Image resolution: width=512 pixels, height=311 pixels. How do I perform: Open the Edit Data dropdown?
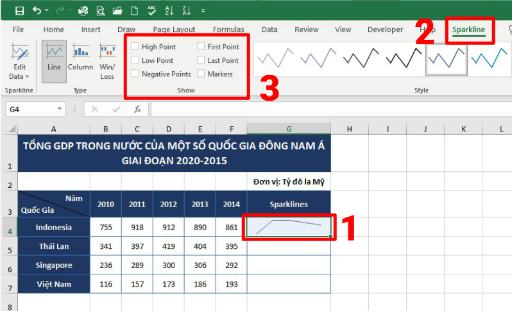pos(19,72)
